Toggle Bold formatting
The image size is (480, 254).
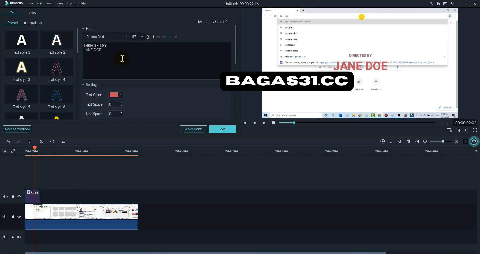point(148,37)
